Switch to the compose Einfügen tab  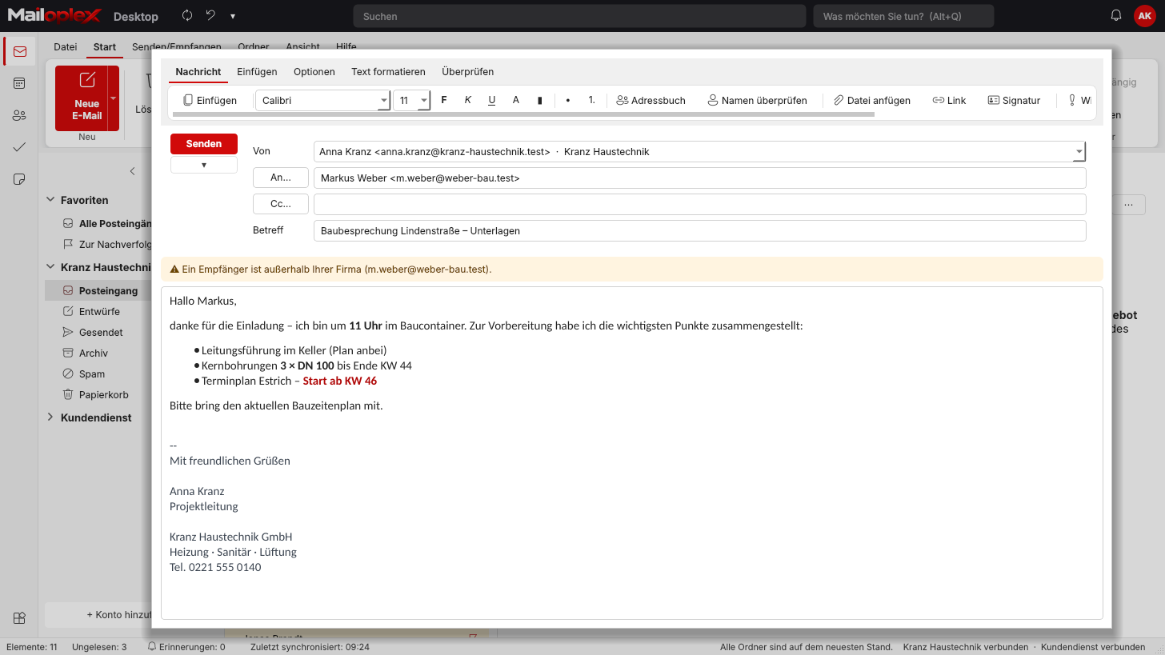[x=257, y=71]
